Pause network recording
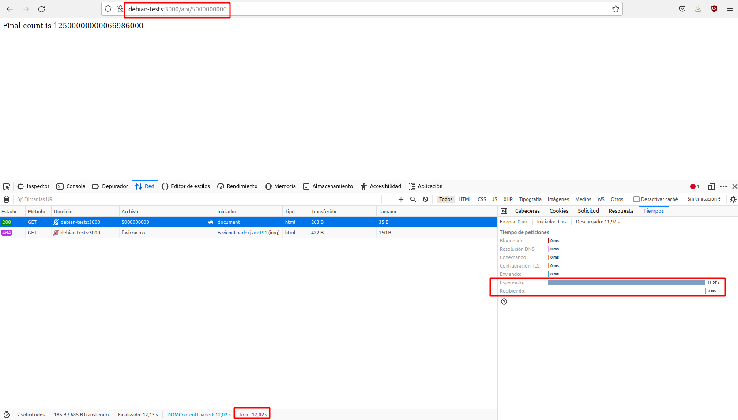738x420 pixels. coord(388,199)
